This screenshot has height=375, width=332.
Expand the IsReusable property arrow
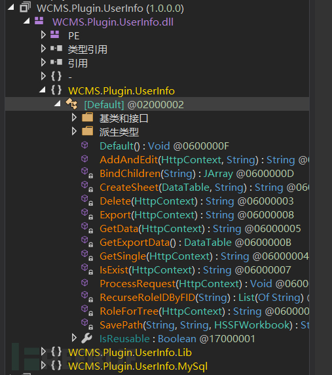point(74,338)
